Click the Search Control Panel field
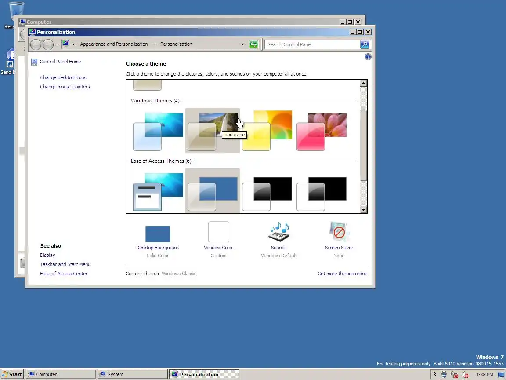The image size is (506, 380). pyautogui.click(x=312, y=44)
